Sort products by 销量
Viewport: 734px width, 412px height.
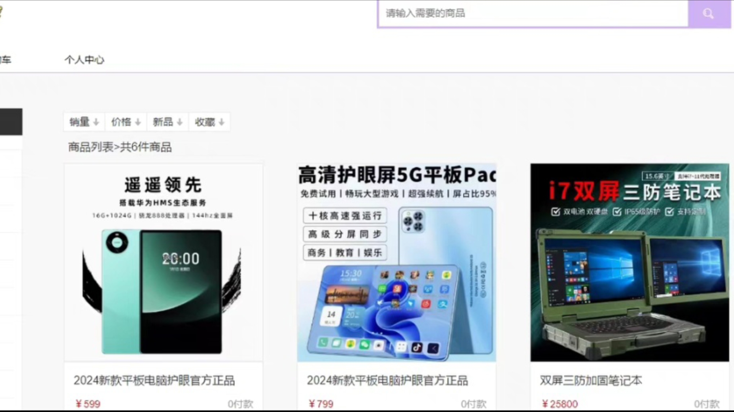click(84, 122)
